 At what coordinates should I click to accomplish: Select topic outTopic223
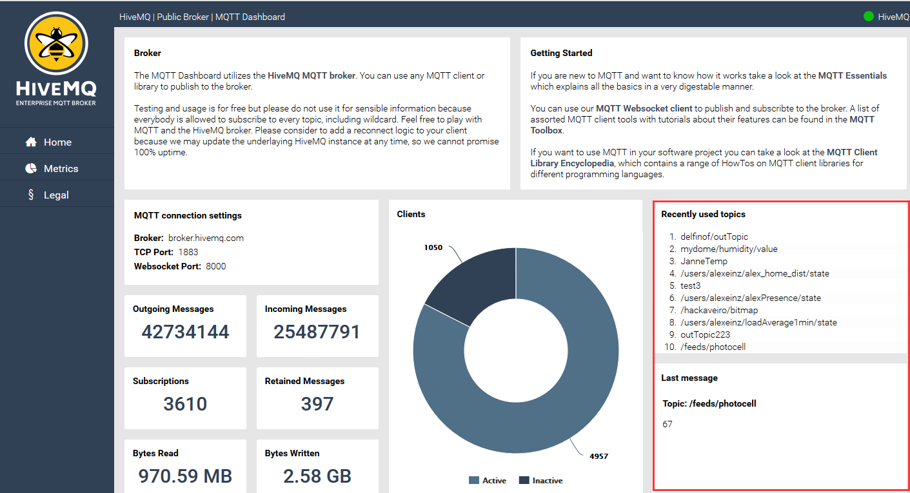coord(705,334)
